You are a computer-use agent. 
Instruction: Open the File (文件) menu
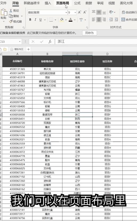pyautogui.click(x=3, y=3)
